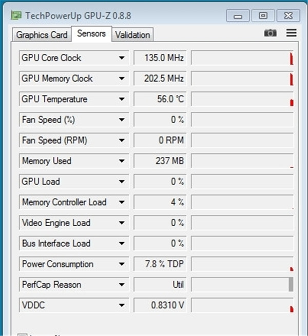The height and width of the screenshot is (336, 308).
Task: Open the GPU Memory Clock dropdown
Action: (122, 78)
